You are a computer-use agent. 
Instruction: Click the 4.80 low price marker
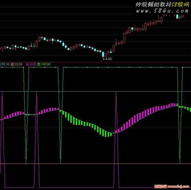click(x=107, y=59)
